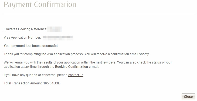The height and width of the screenshot is (101, 197).
Task: Click the blurred Emirates booking reference value
Action: pyautogui.click(x=55, y=29)
